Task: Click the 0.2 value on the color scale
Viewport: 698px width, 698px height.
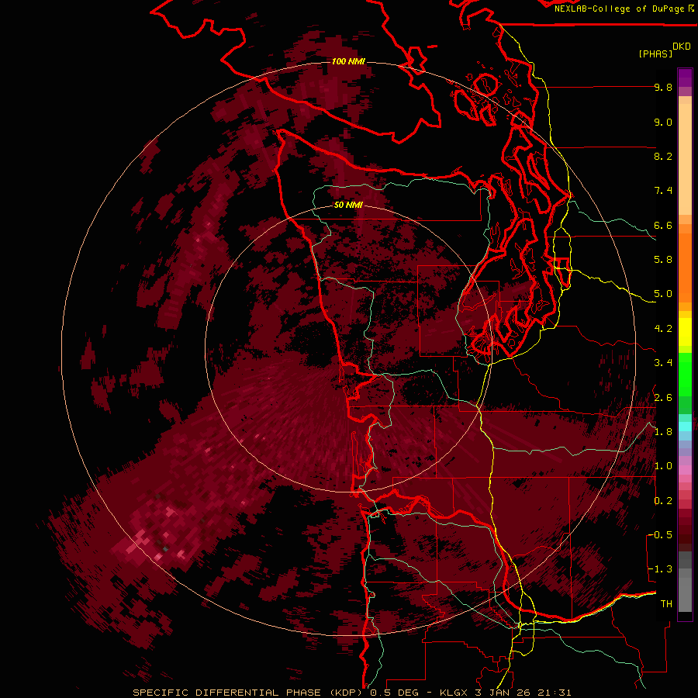Action: click(x=663, y=501)
